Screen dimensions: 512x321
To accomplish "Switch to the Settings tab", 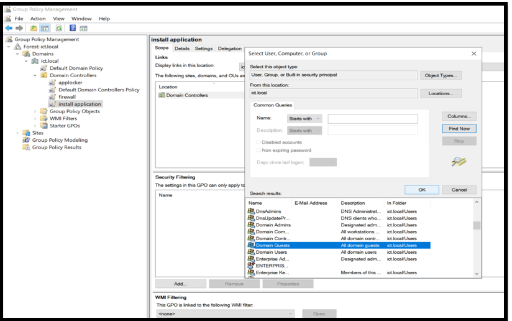I will coord(204,49).
